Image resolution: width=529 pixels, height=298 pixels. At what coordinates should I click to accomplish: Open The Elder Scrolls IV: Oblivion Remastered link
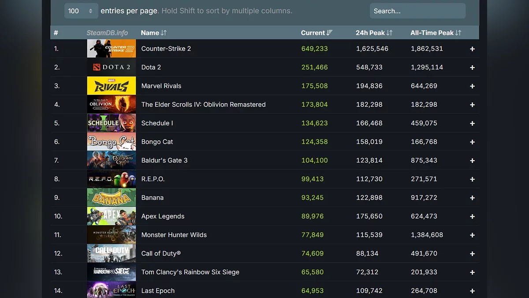click(x=204, y=105)
